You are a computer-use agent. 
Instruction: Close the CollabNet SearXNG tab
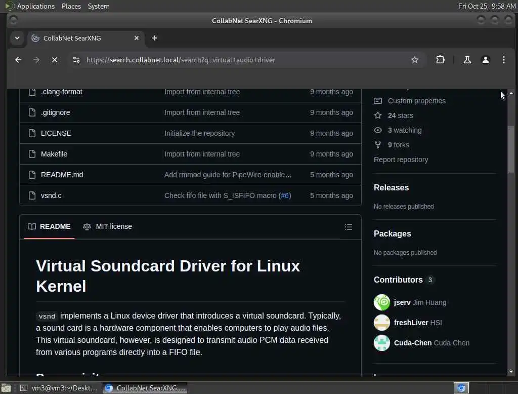coord(137,38)
